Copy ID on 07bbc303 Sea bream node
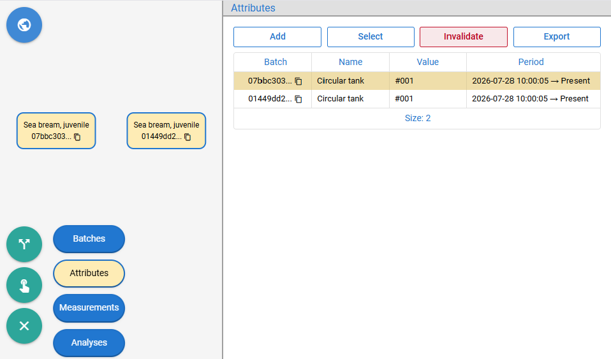The image size is (611, 359). (77, 137)
